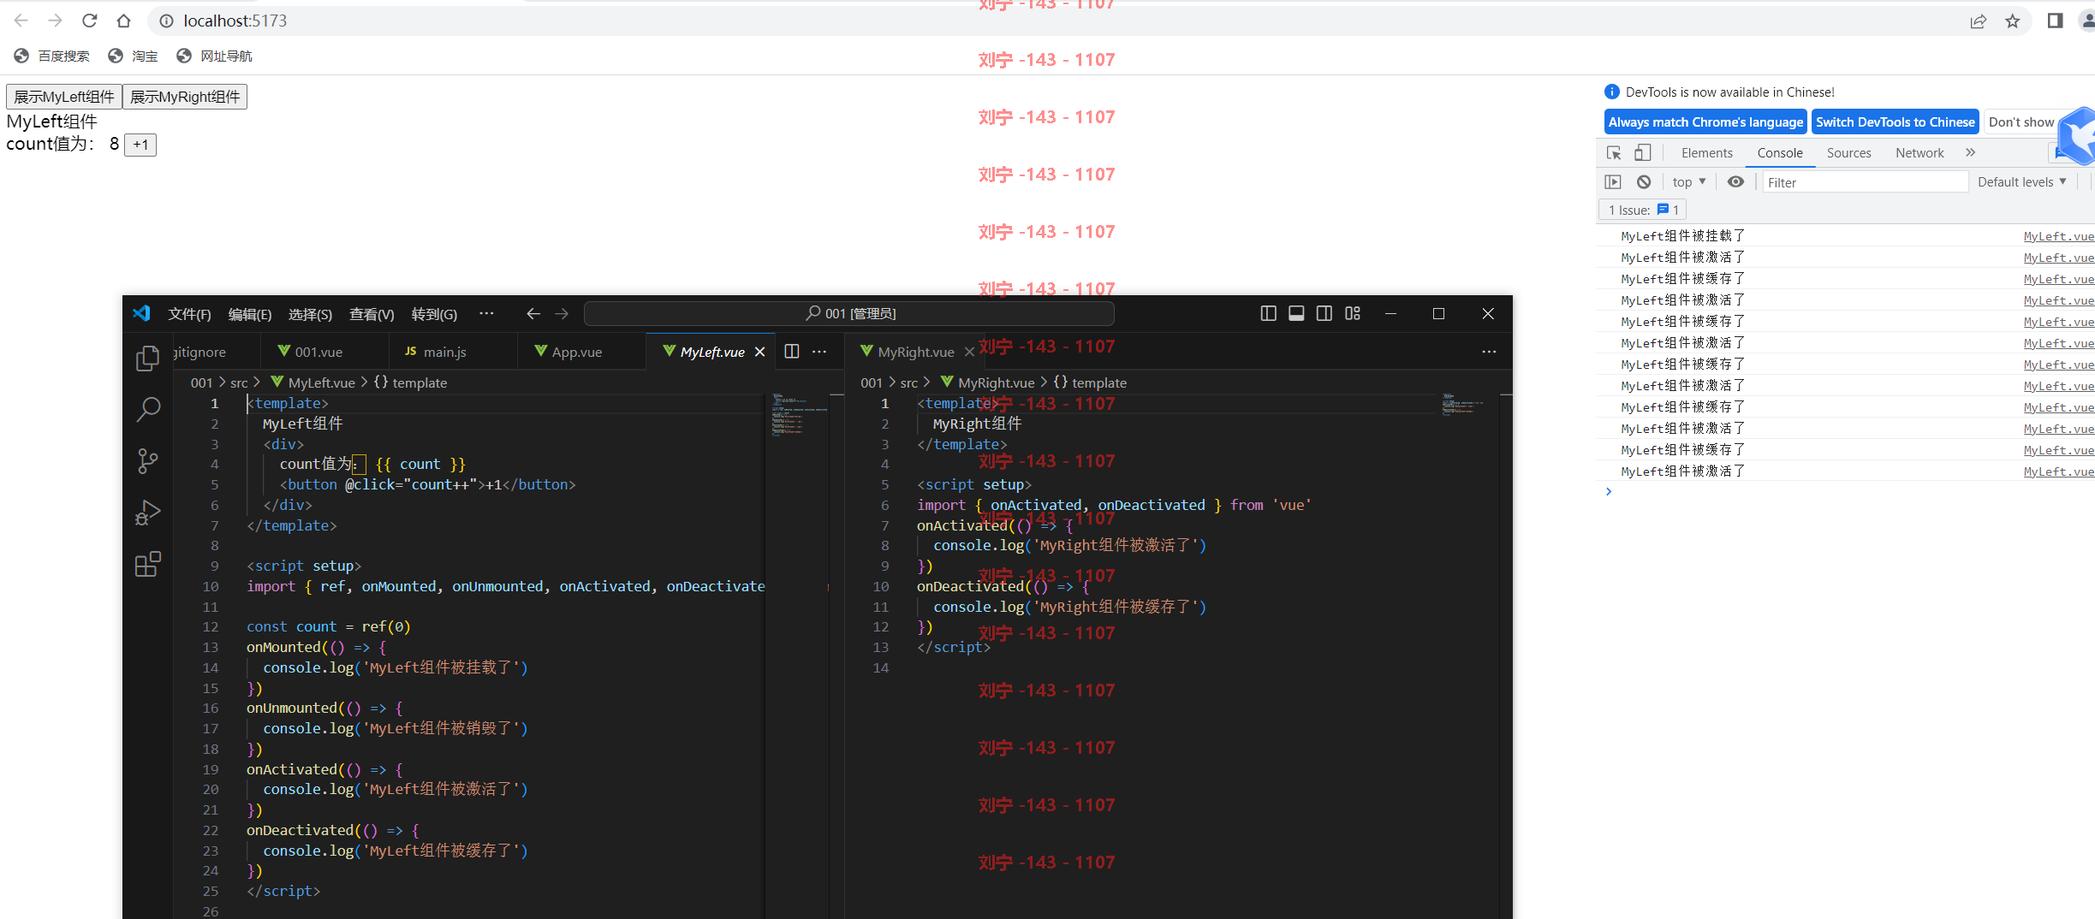Open the 1 Issue indicator
2095x919 pixels.
pos(1642,210)
